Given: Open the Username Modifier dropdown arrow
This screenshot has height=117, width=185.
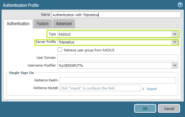Looking at the screenshot, I should 175,65.
